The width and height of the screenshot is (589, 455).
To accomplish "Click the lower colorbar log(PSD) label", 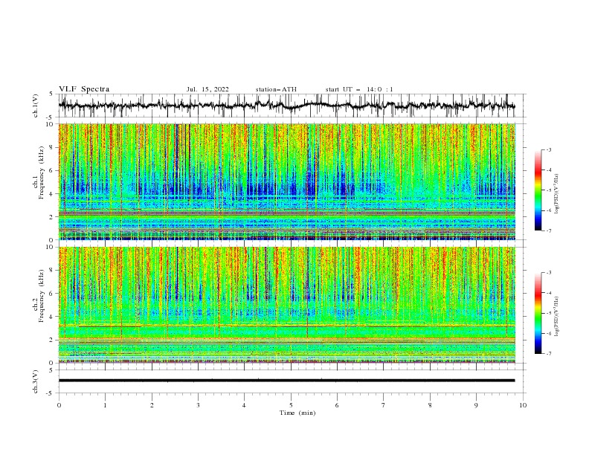I will point(557,317).
